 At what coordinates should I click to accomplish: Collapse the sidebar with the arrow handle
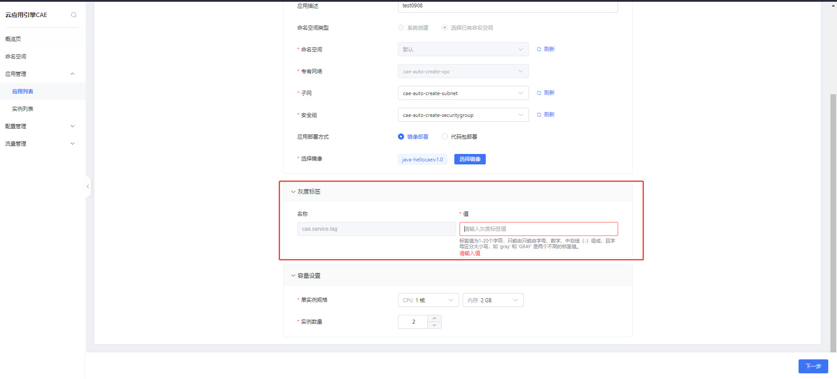(88, 187)
